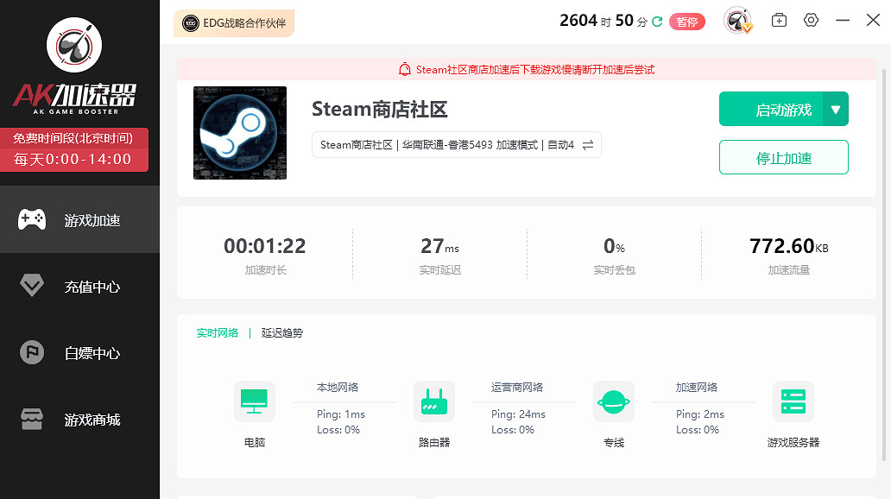
Task: Click the 电脑 computer icon in network diagram
Action: click(254, 401)
